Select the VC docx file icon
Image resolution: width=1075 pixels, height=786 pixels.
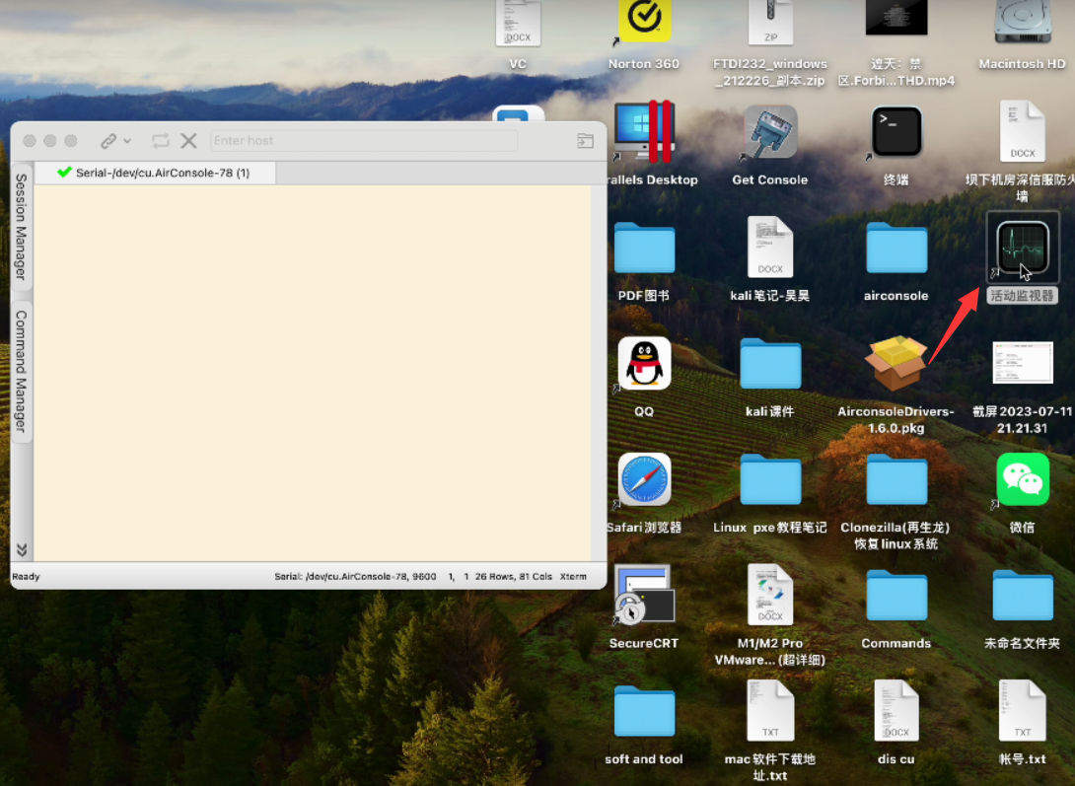[518, 24]
